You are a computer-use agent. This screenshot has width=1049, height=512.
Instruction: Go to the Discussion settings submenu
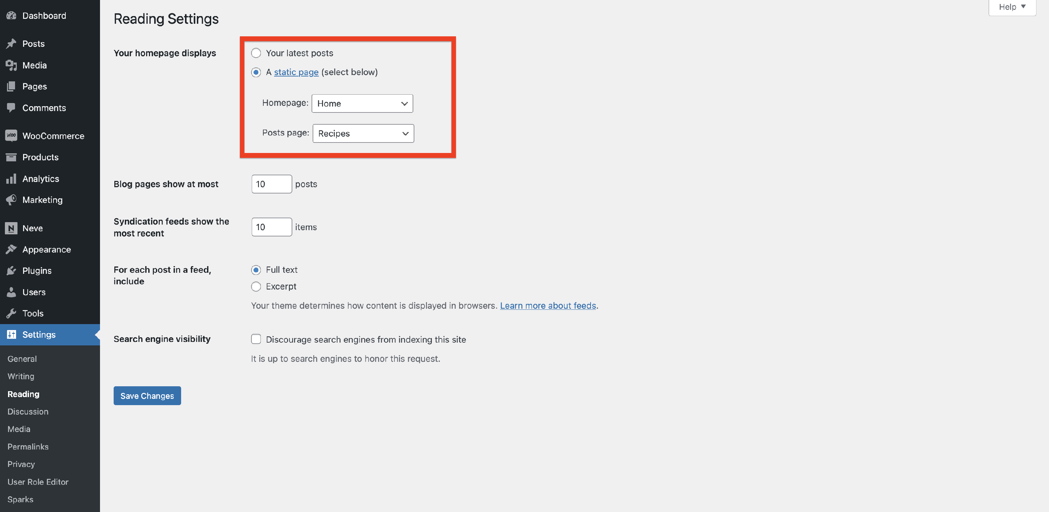28,411
